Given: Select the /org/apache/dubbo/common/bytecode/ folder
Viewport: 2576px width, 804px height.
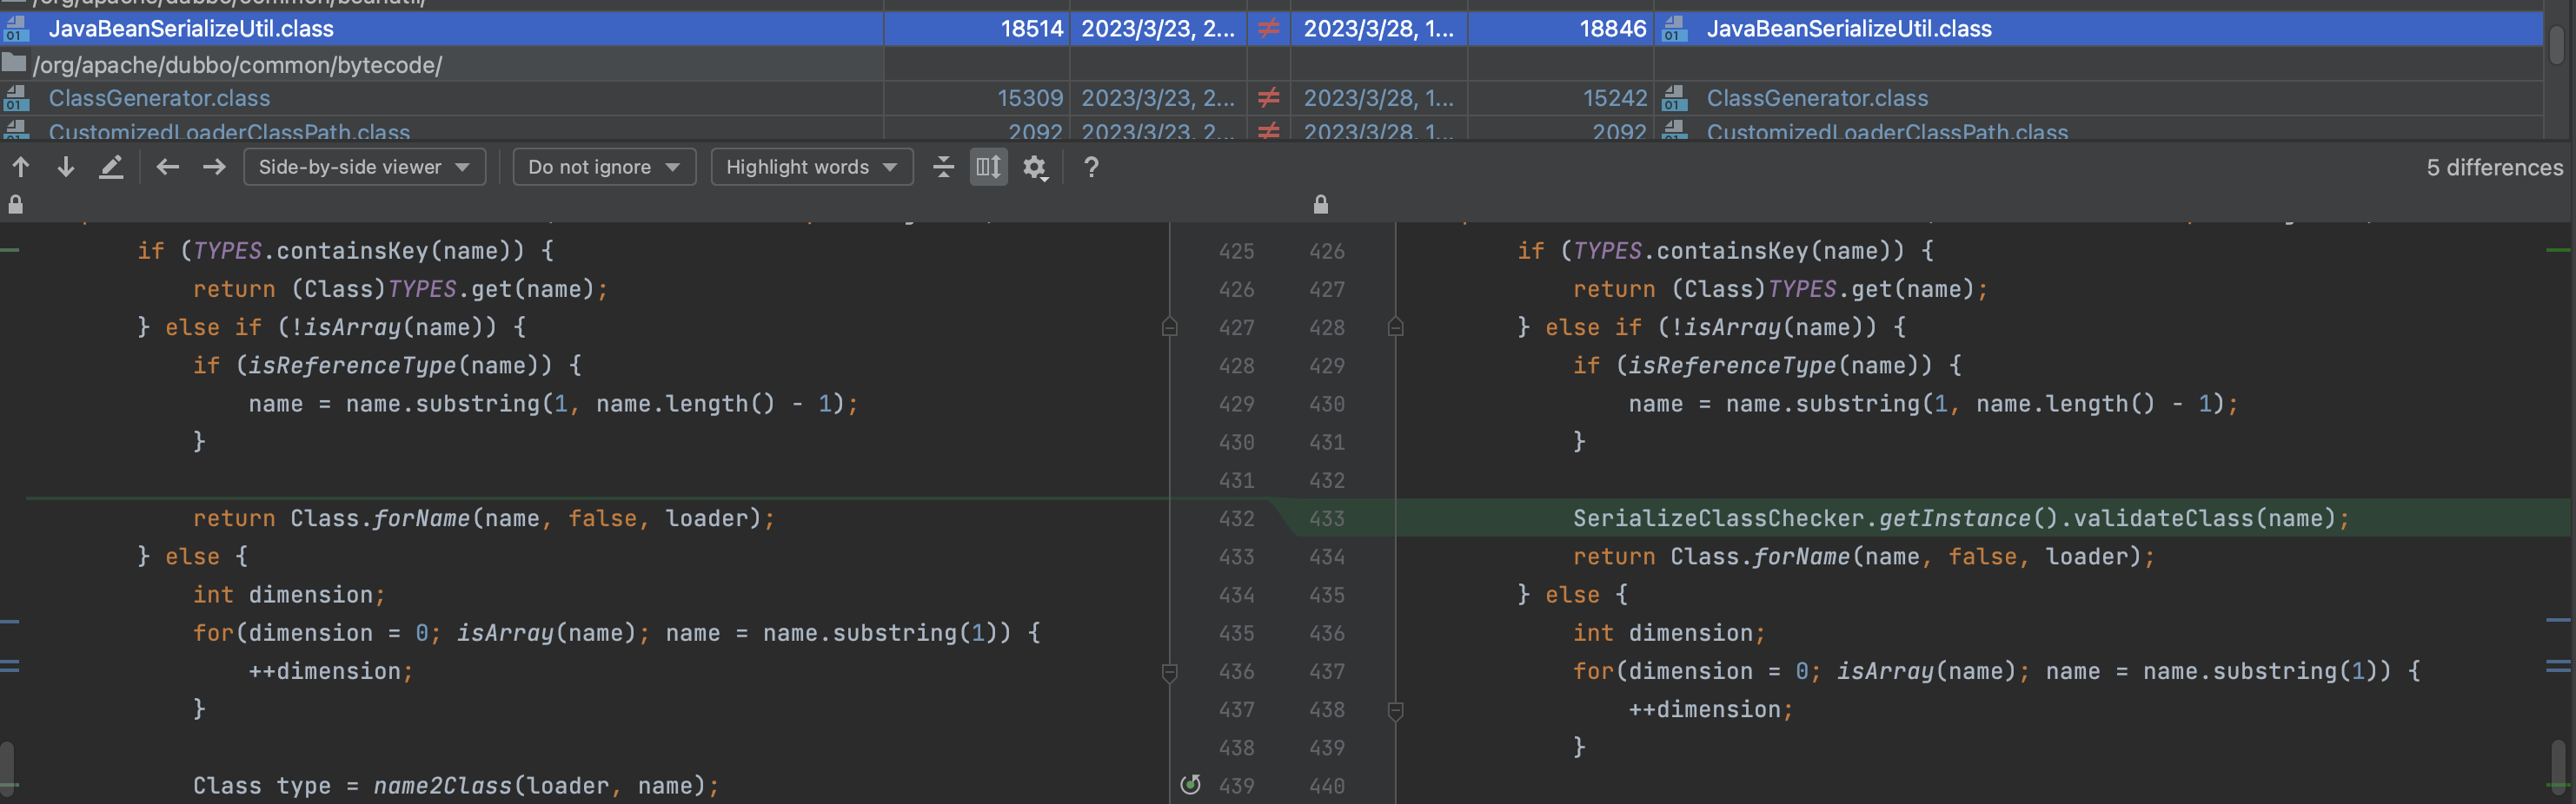Looking at the screenshot, I should coord(237,65).
